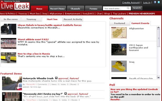162x101 pixels.
Task: Click the Russia bus video thumbnail
Action: pyautogui.click(x=9, y=58)
